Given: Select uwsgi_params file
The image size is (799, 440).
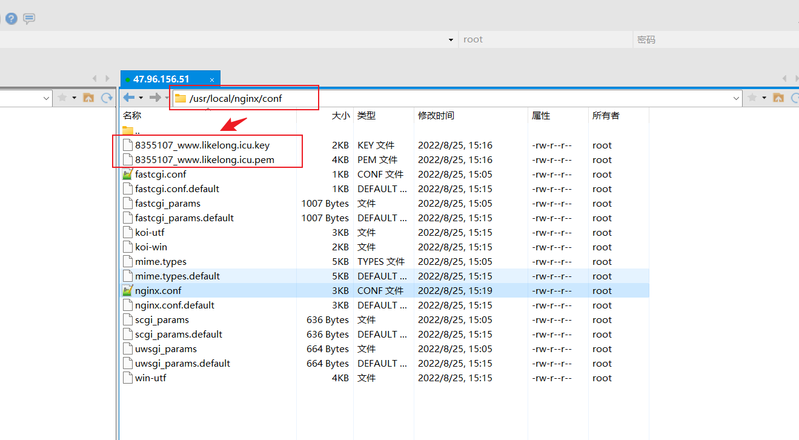Looking at the screenshot, I should pos(166,348).
